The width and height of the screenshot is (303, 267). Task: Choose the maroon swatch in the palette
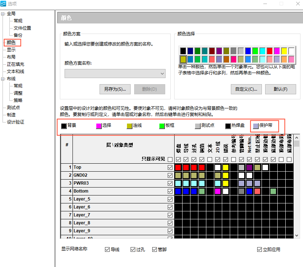212,51
